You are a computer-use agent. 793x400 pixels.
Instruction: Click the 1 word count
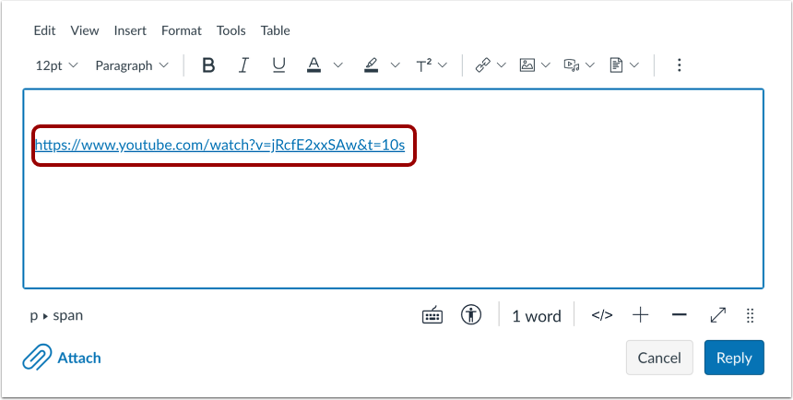point(537,316)
